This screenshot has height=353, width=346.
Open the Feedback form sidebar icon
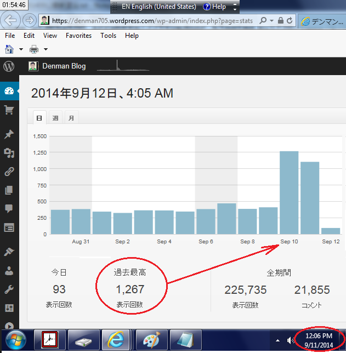coord(9,227)
